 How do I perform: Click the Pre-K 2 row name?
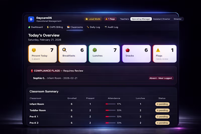click(34, 123)
